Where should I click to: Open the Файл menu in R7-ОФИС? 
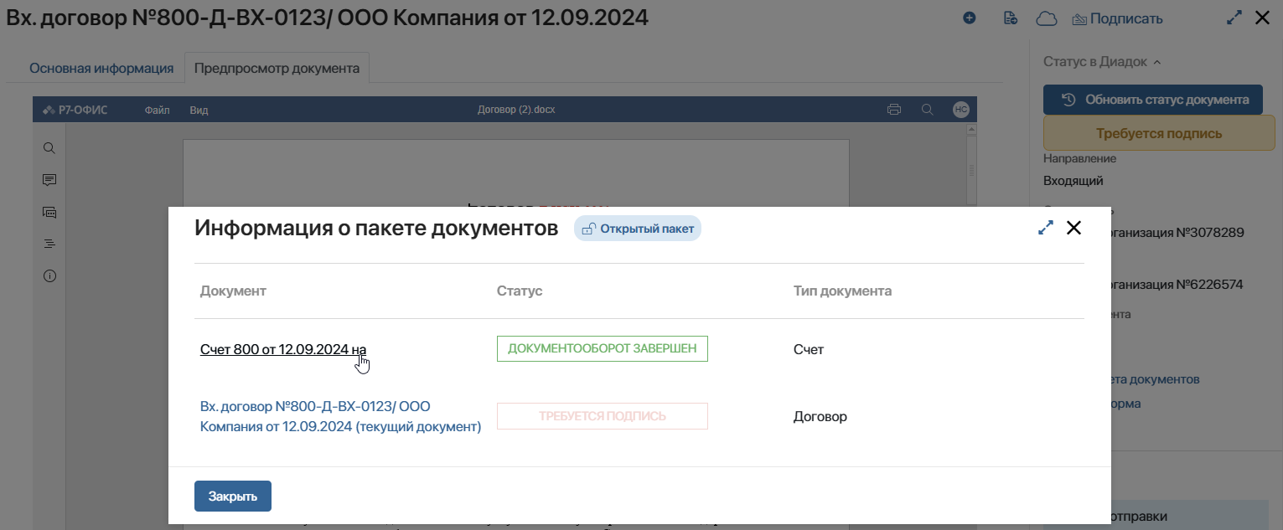pos(156,109)
